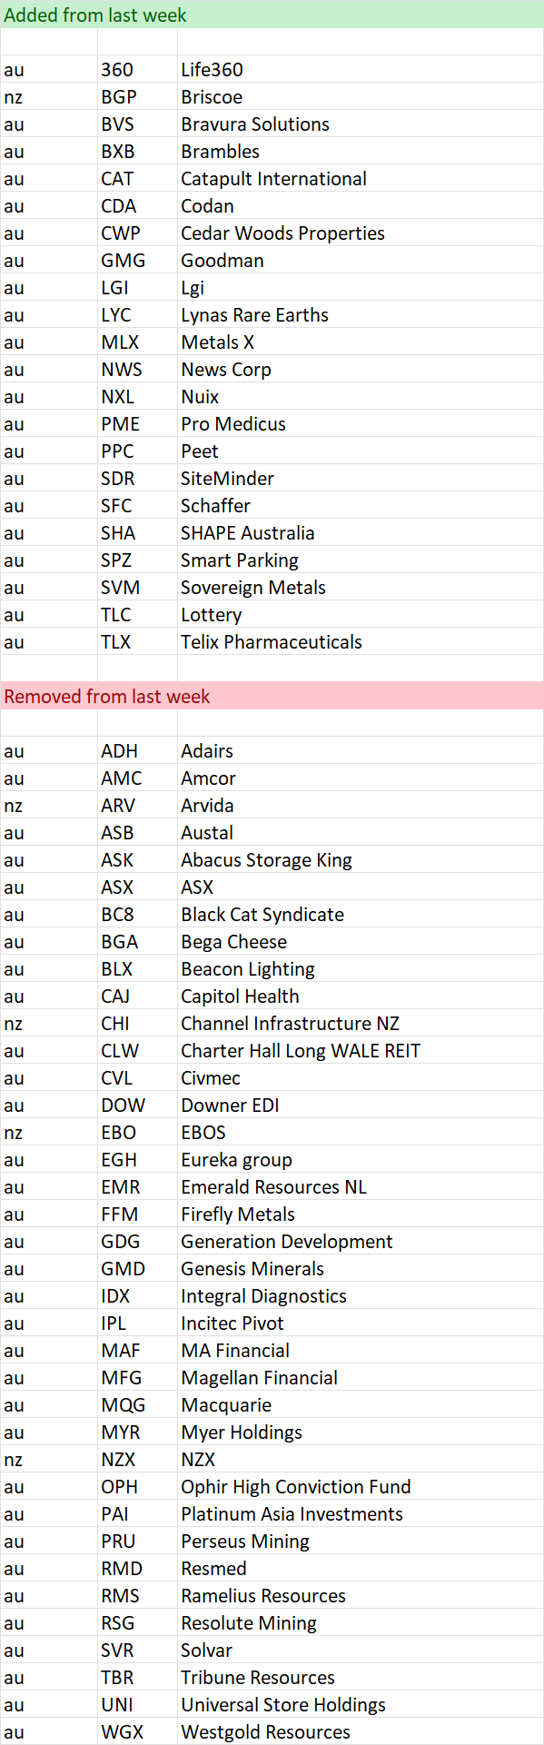544x1745 pixels.
Task: Select the 'Removed from last week' header cell
Action: click(x=272, y=696)
